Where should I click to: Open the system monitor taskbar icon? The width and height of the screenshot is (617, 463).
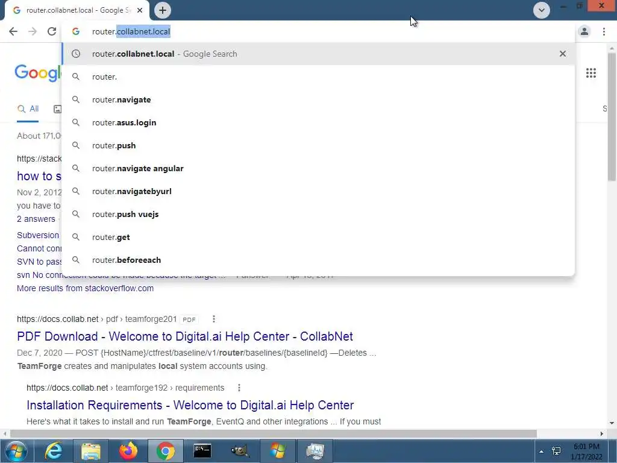tap(315, 451)
